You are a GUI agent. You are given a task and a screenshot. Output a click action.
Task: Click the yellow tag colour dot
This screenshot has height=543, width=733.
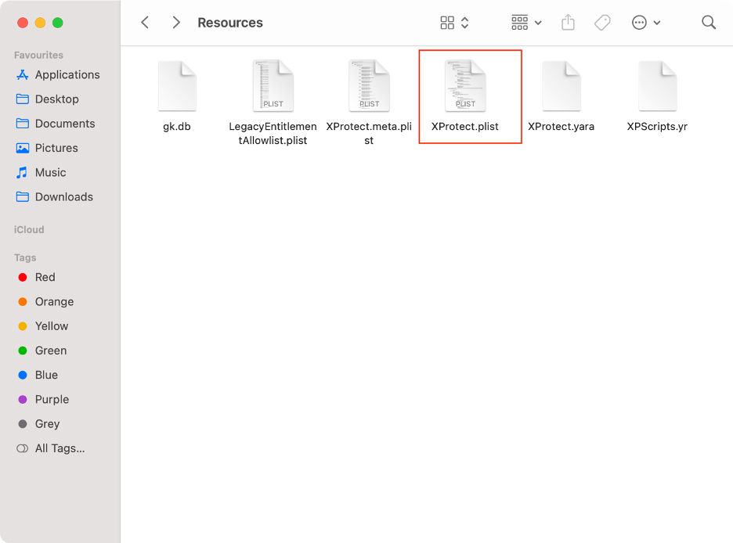click(x=23, y=326)
